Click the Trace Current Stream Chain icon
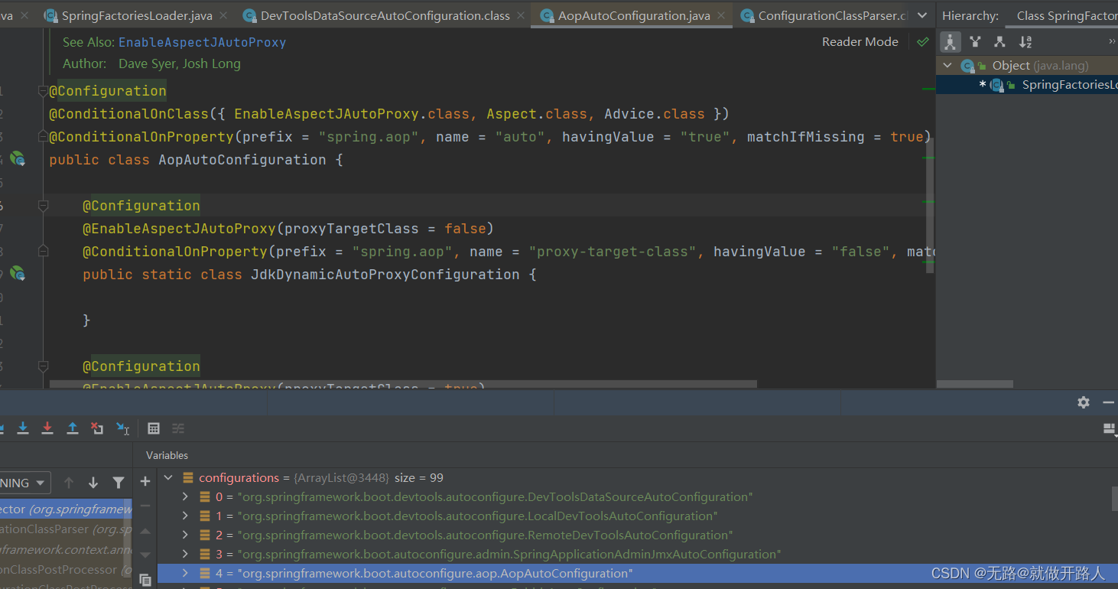Image resolution: width=1118 pixels, height=589 pixels. coord(178,428)
